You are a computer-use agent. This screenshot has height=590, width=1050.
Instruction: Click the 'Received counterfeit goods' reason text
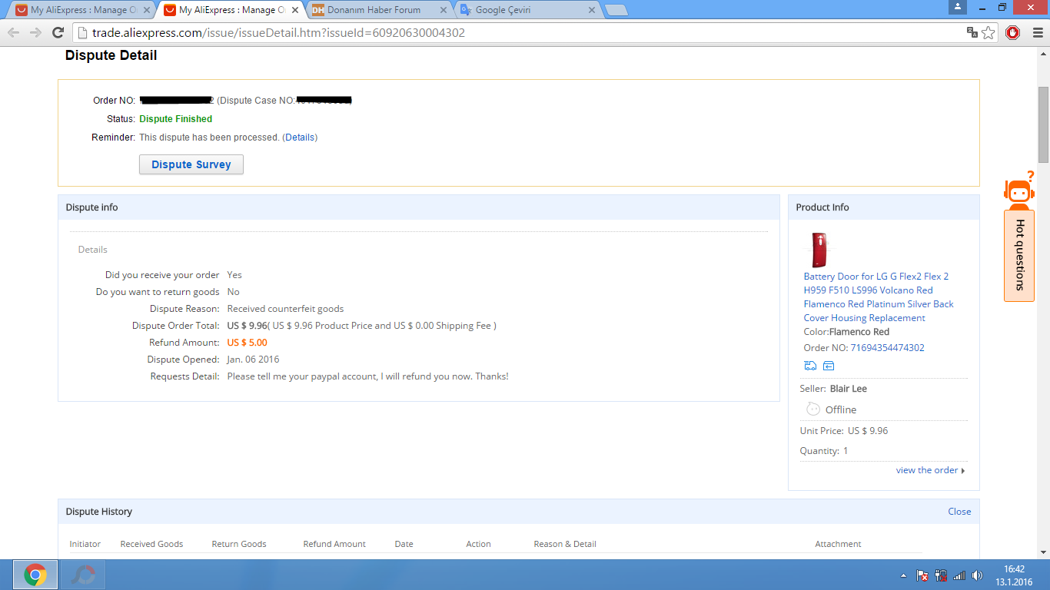285,309
